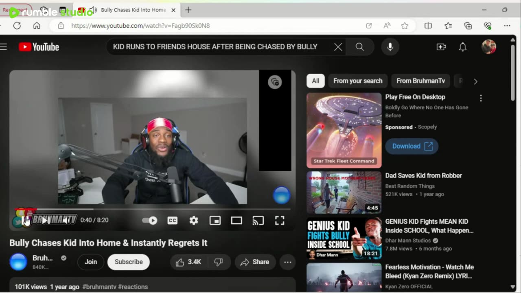The image size is (521, 293).
Task: Click the #bruhmantv hashtag
Action: [99, 287]
